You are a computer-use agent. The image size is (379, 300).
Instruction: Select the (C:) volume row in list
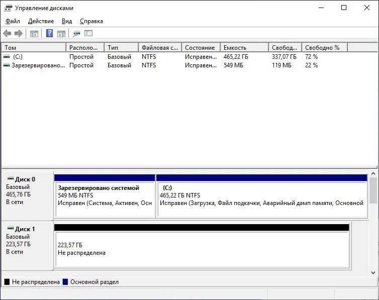click(18, 57)
